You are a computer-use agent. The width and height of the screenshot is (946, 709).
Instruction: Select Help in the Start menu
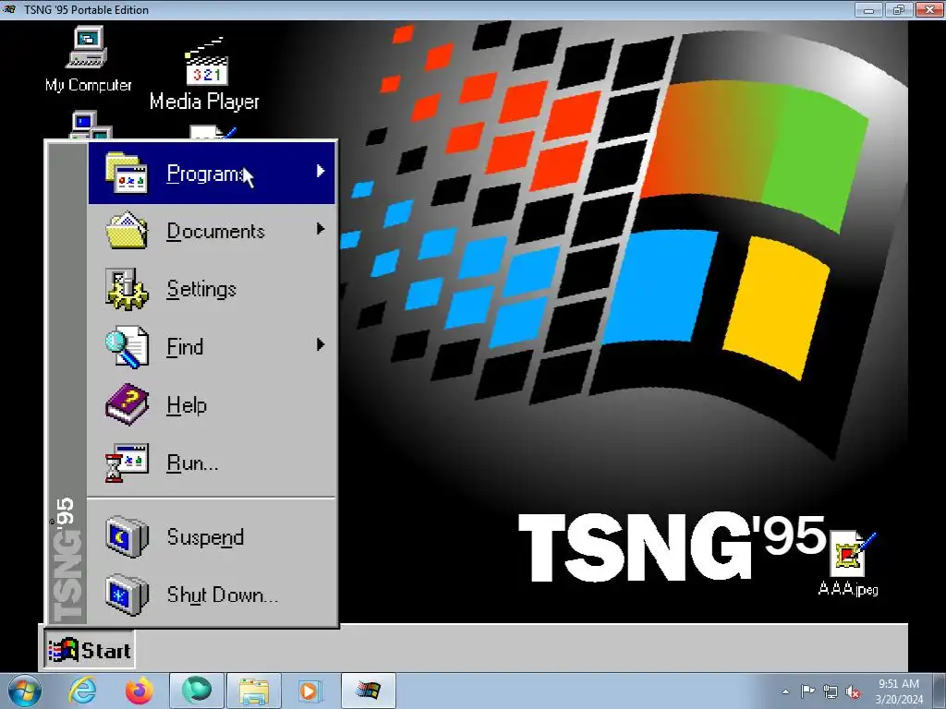212,404
